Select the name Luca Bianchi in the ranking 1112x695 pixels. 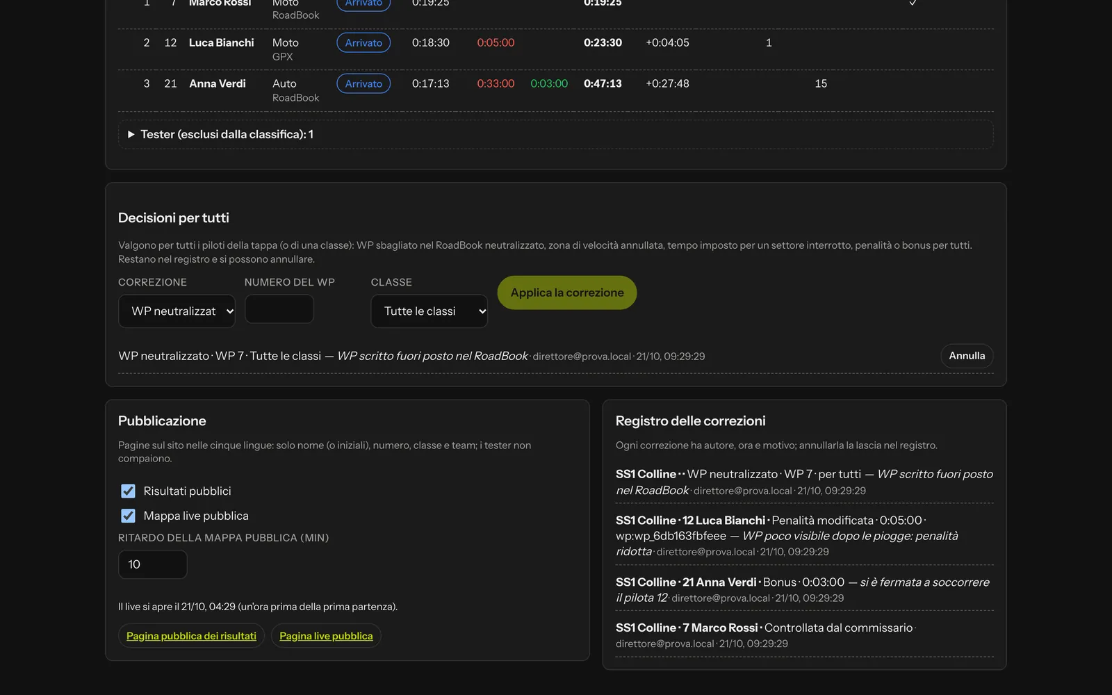tap(222, 42)
